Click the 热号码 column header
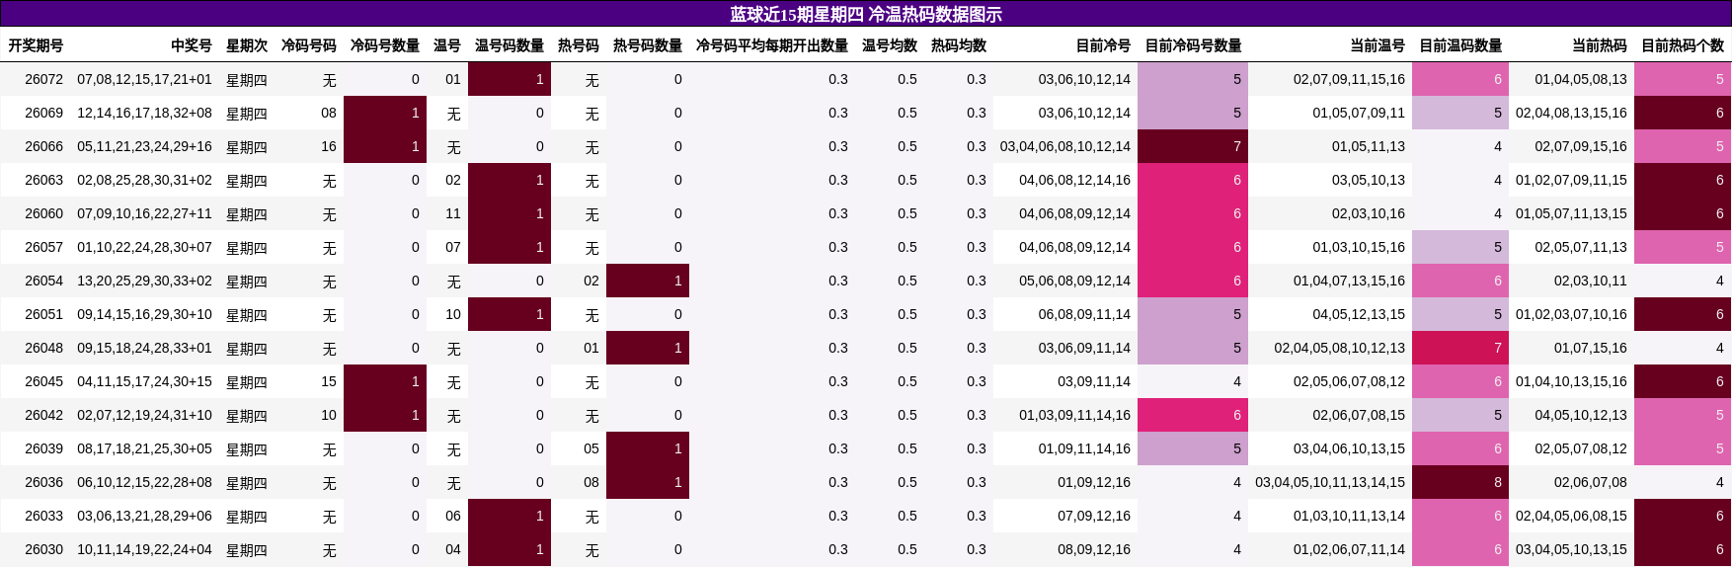Viewport: 1732px width, 567px height. [579, 45]
